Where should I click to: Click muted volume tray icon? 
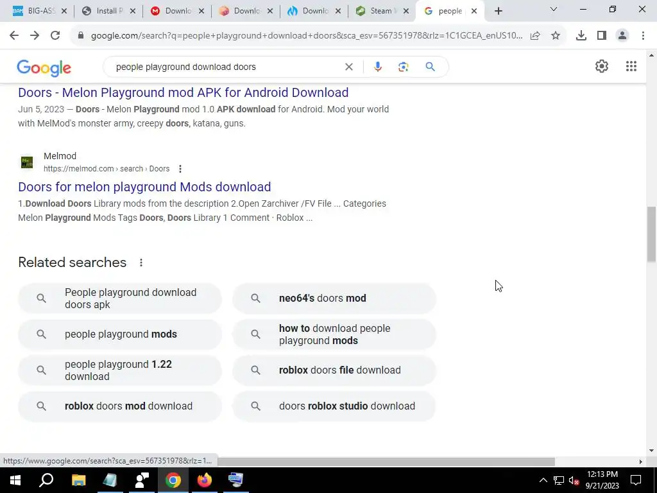(x=574, y=480)
